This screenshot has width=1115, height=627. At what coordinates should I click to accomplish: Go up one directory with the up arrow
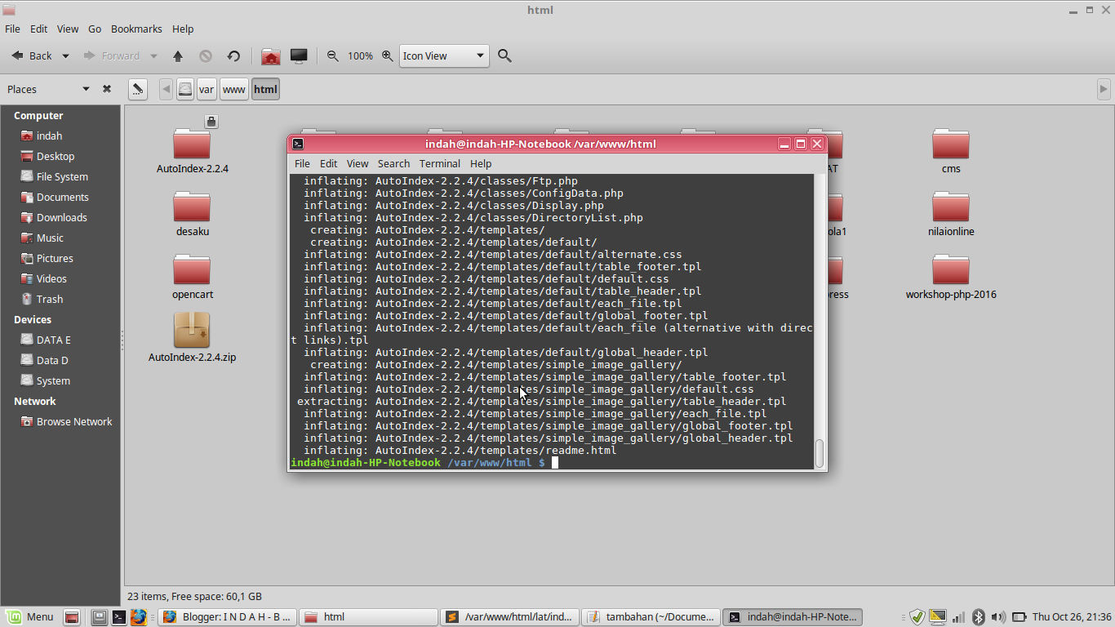(178, 56)
